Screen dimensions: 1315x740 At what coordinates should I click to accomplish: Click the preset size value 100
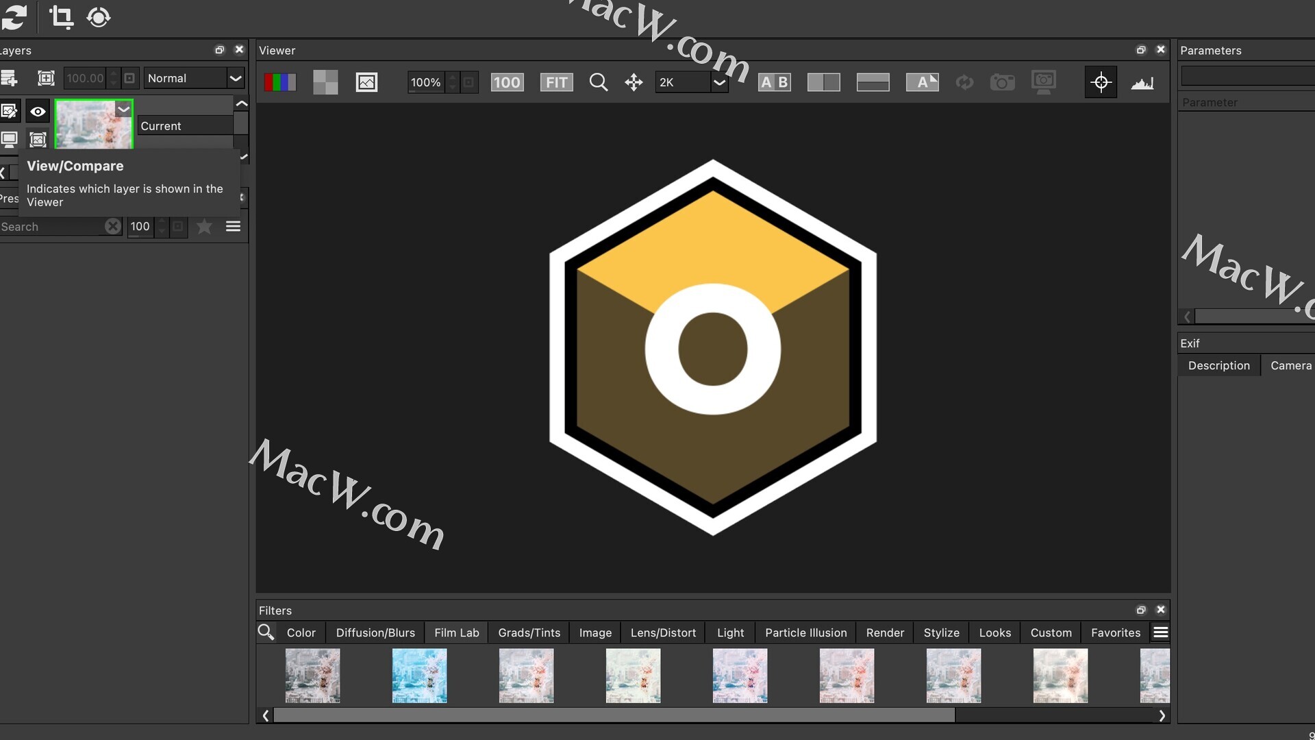140,227
